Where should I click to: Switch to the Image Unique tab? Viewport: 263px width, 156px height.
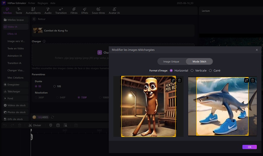[x=171, y=61]
